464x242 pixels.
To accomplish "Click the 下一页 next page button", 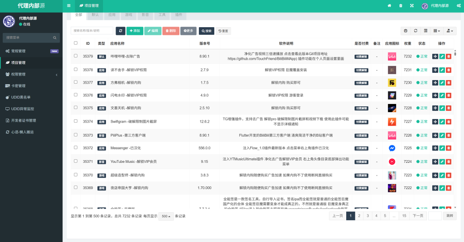I will (x=418, y=216).
